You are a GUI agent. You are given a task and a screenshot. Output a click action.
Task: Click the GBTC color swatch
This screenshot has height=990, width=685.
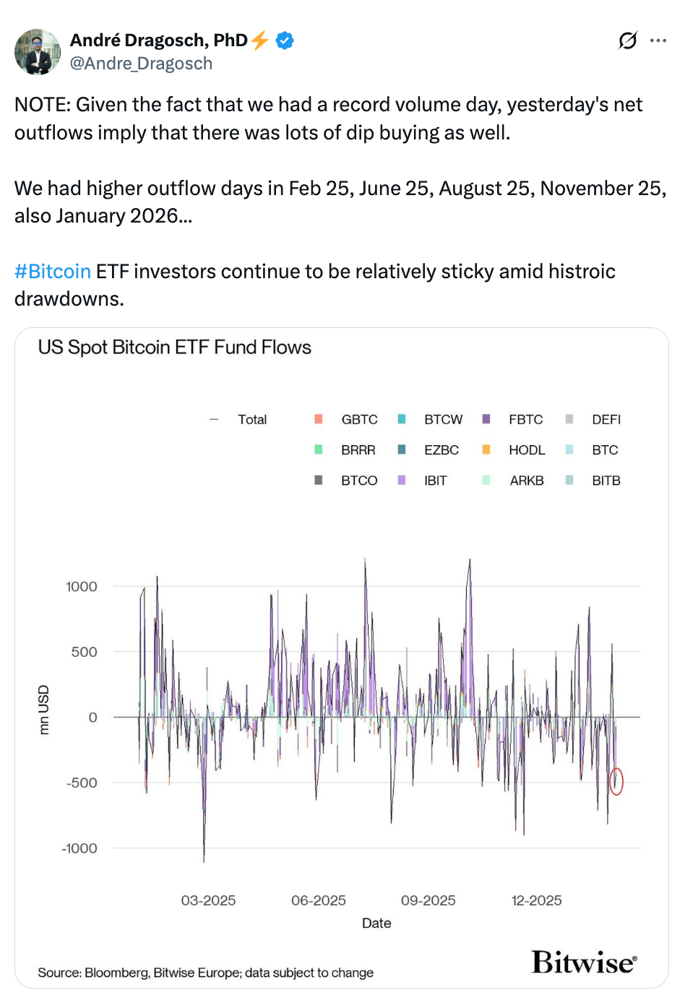(318, 419)
